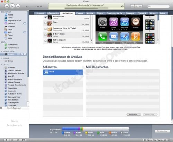Click the Sincronizar button
Screen dimensions: 173x142
point(162,131)
